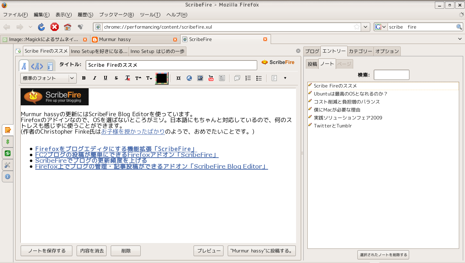Click the ノートを保存する button

point(47,251)
